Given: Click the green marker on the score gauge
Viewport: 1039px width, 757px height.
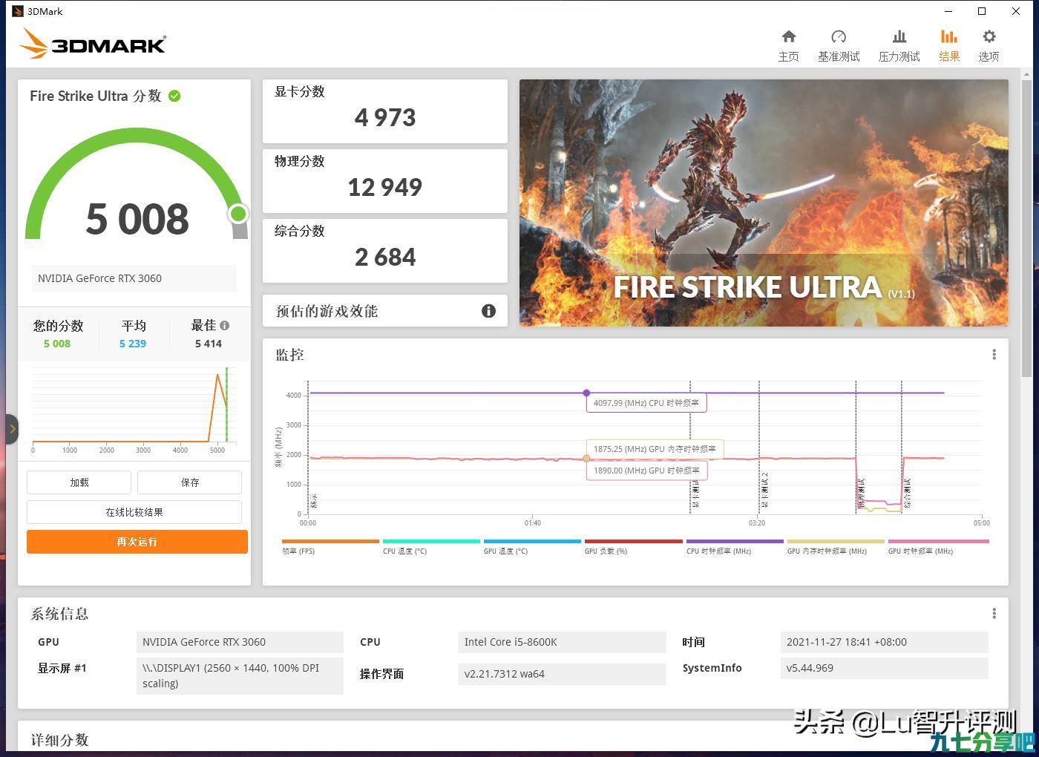Looking at the screenshot, I should click(x=238, y=214).
